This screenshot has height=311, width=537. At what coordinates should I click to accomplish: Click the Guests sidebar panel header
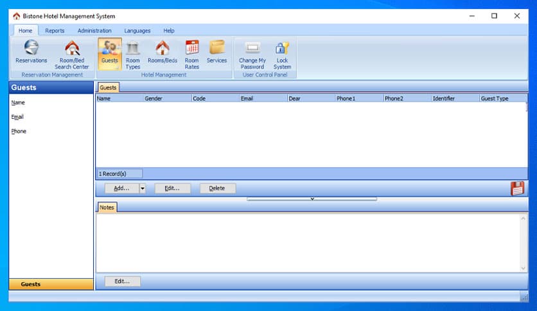tap(51, 87)
